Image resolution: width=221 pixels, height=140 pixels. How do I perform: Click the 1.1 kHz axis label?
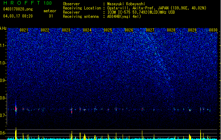point(3,45)
